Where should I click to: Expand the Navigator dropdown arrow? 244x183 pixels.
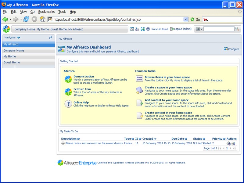(x=19, y=38)
